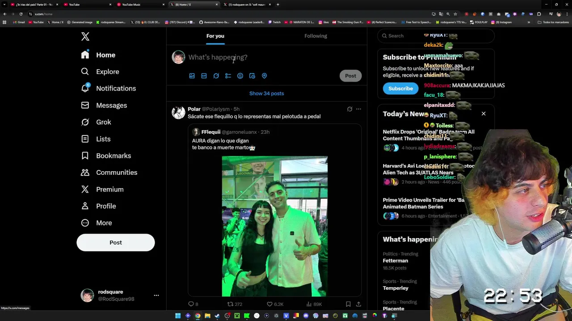Click the Grok explain icon on Polar's post
572x321 pixels.
(349, 109)
